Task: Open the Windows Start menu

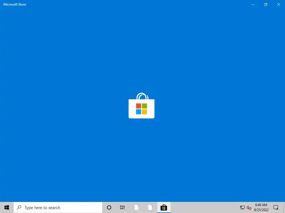Action: pyautogui.click(x=7, y=207)
